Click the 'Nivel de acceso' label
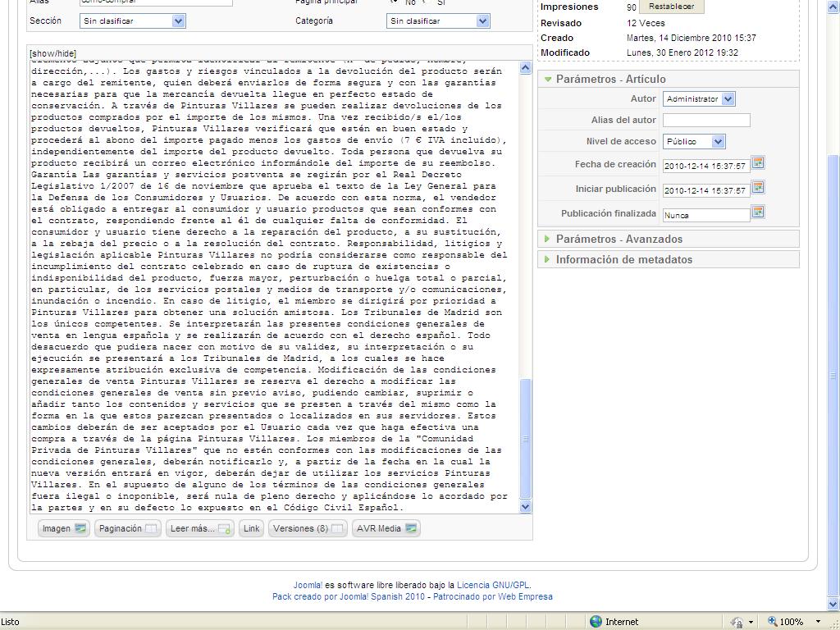 click(x=621, y=141)
